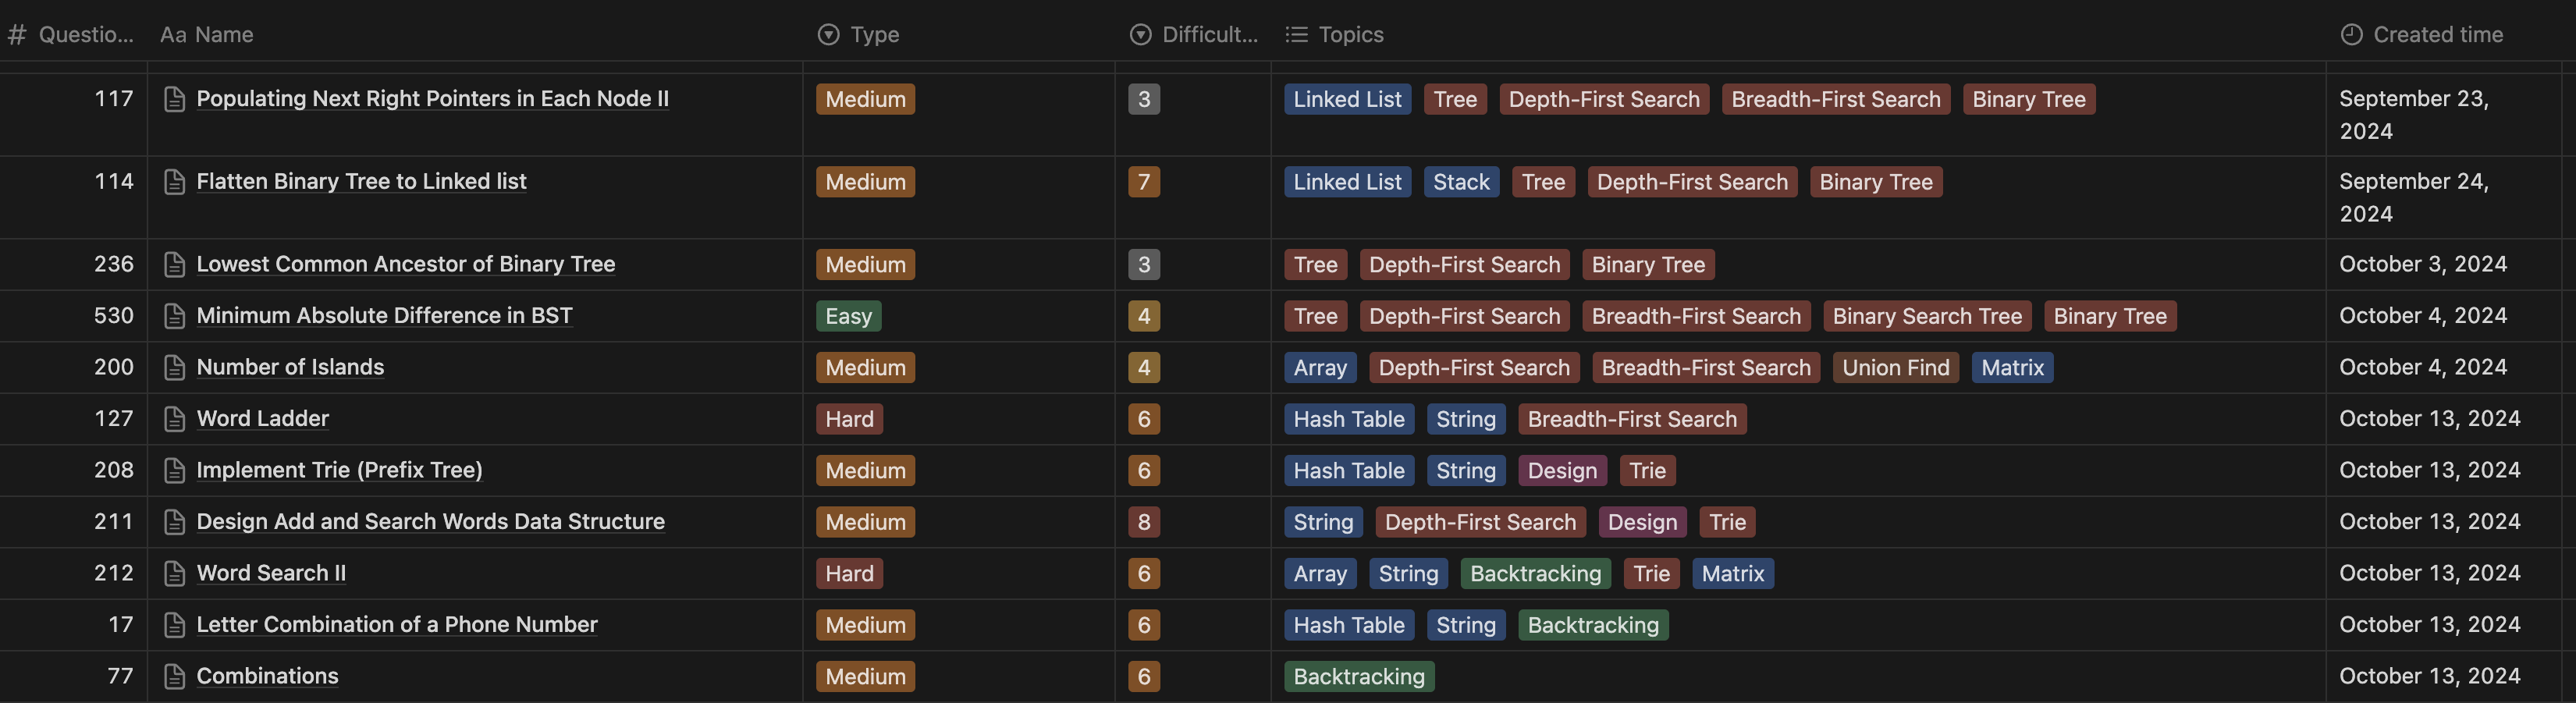
Task: Open Implement Trie (Prefix Tree) page
Action: click(339, 471)
